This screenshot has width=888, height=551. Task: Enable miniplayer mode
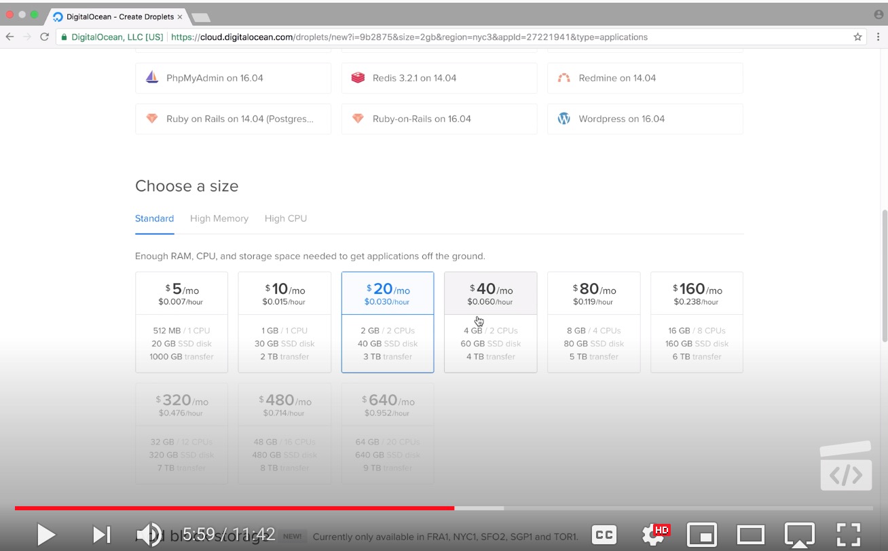point(702,535)
